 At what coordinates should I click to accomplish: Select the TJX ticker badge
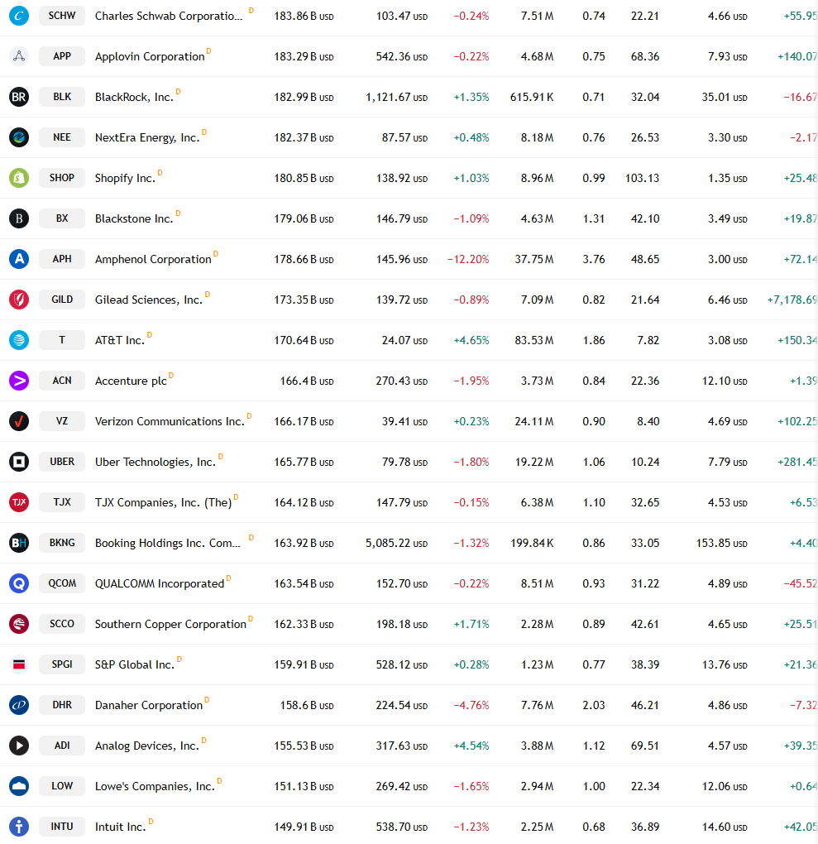tap(62, 502)
